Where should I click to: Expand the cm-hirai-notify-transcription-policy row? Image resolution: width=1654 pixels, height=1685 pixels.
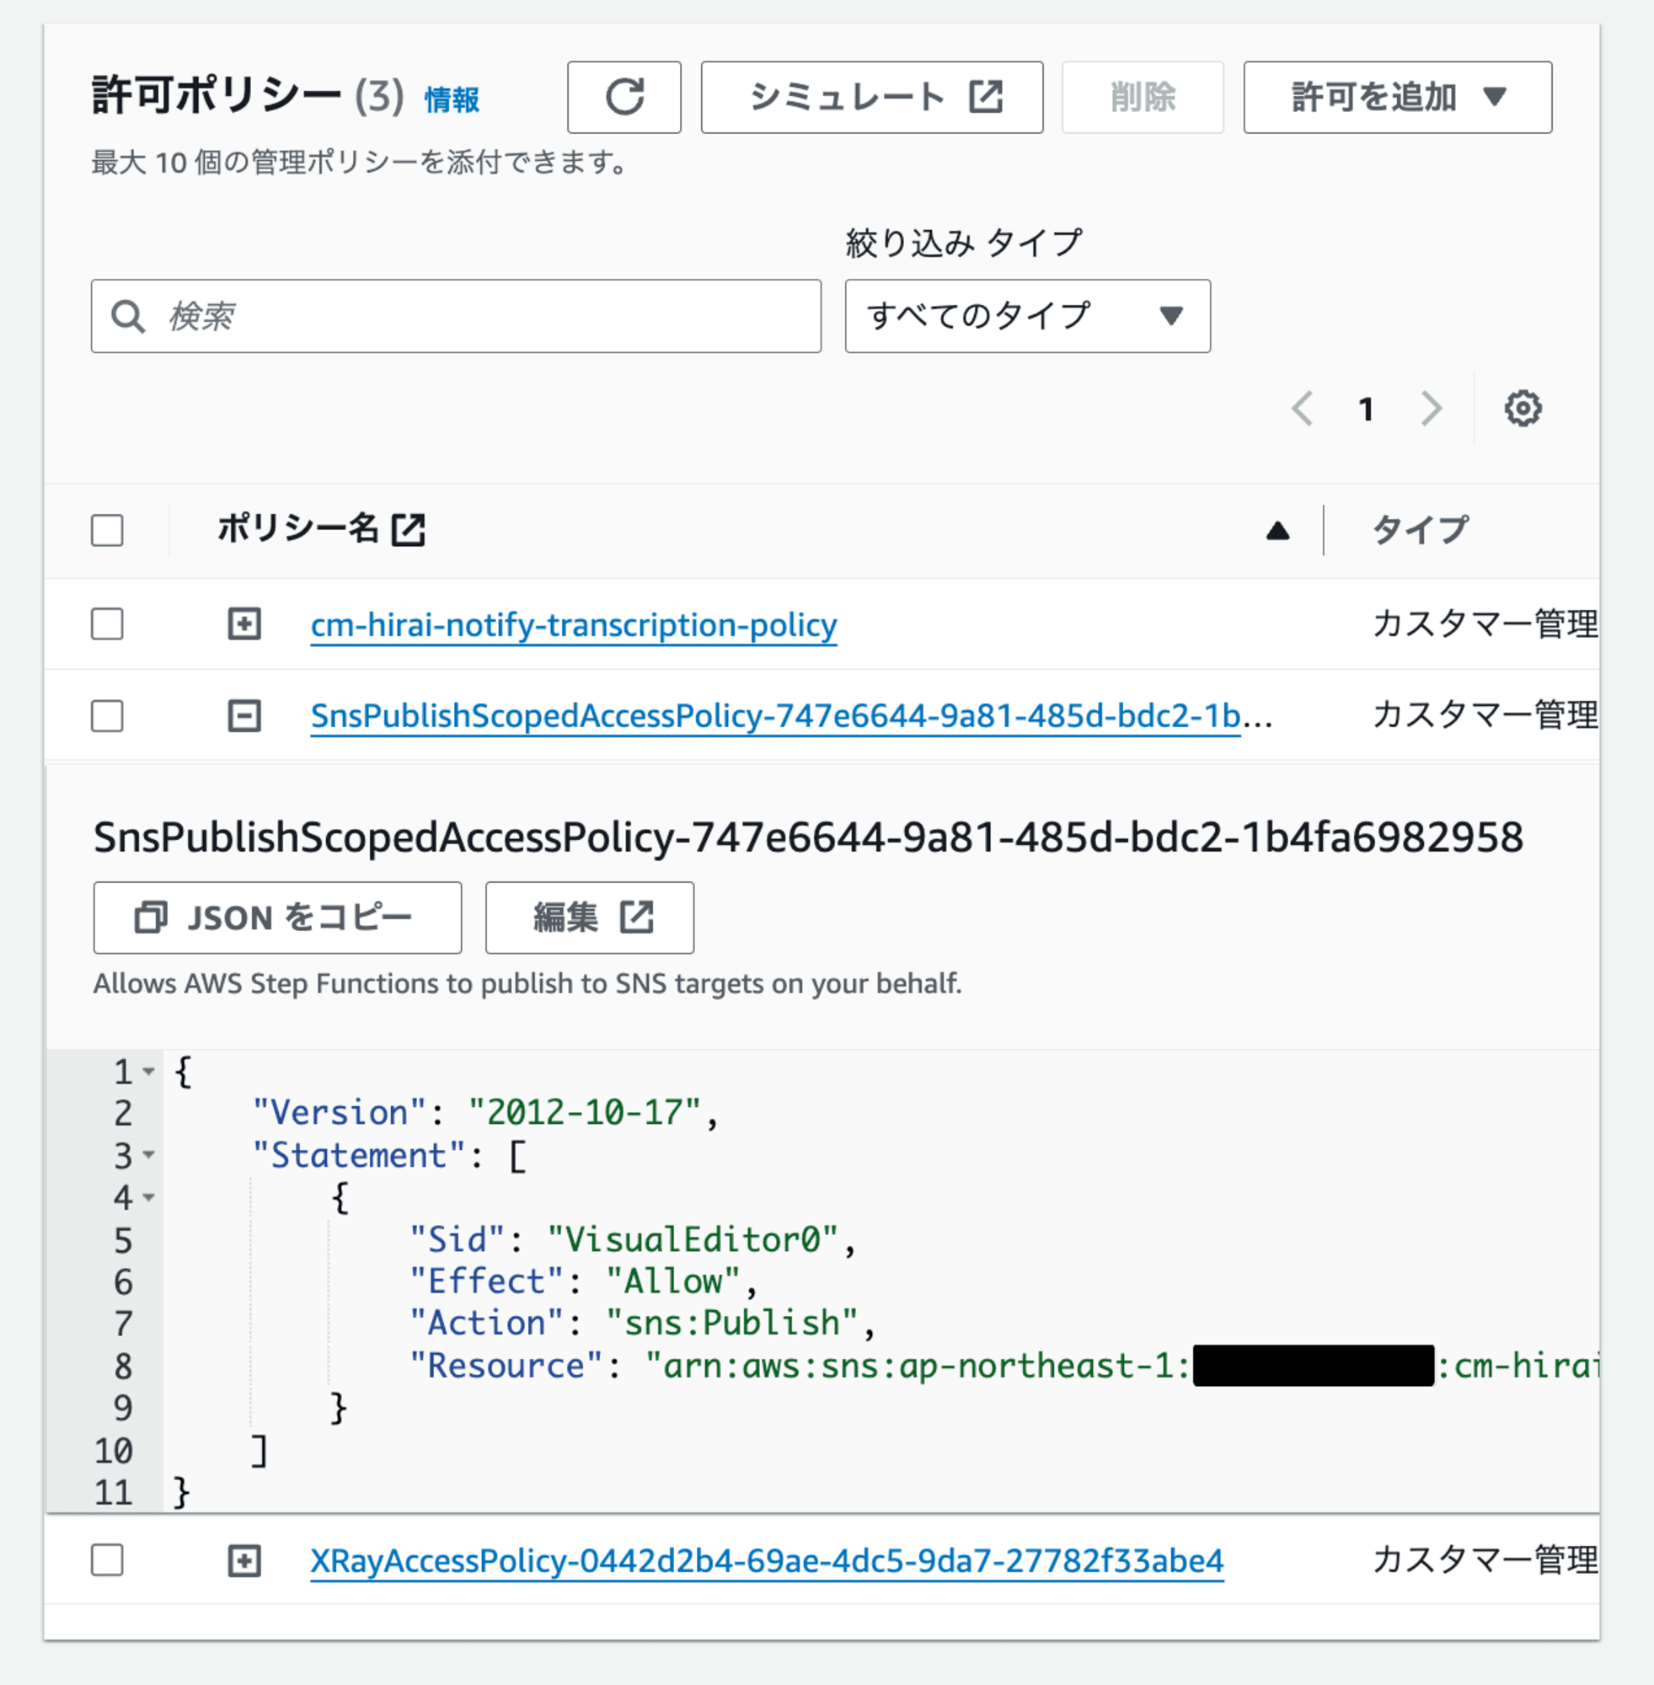point(244,623)
